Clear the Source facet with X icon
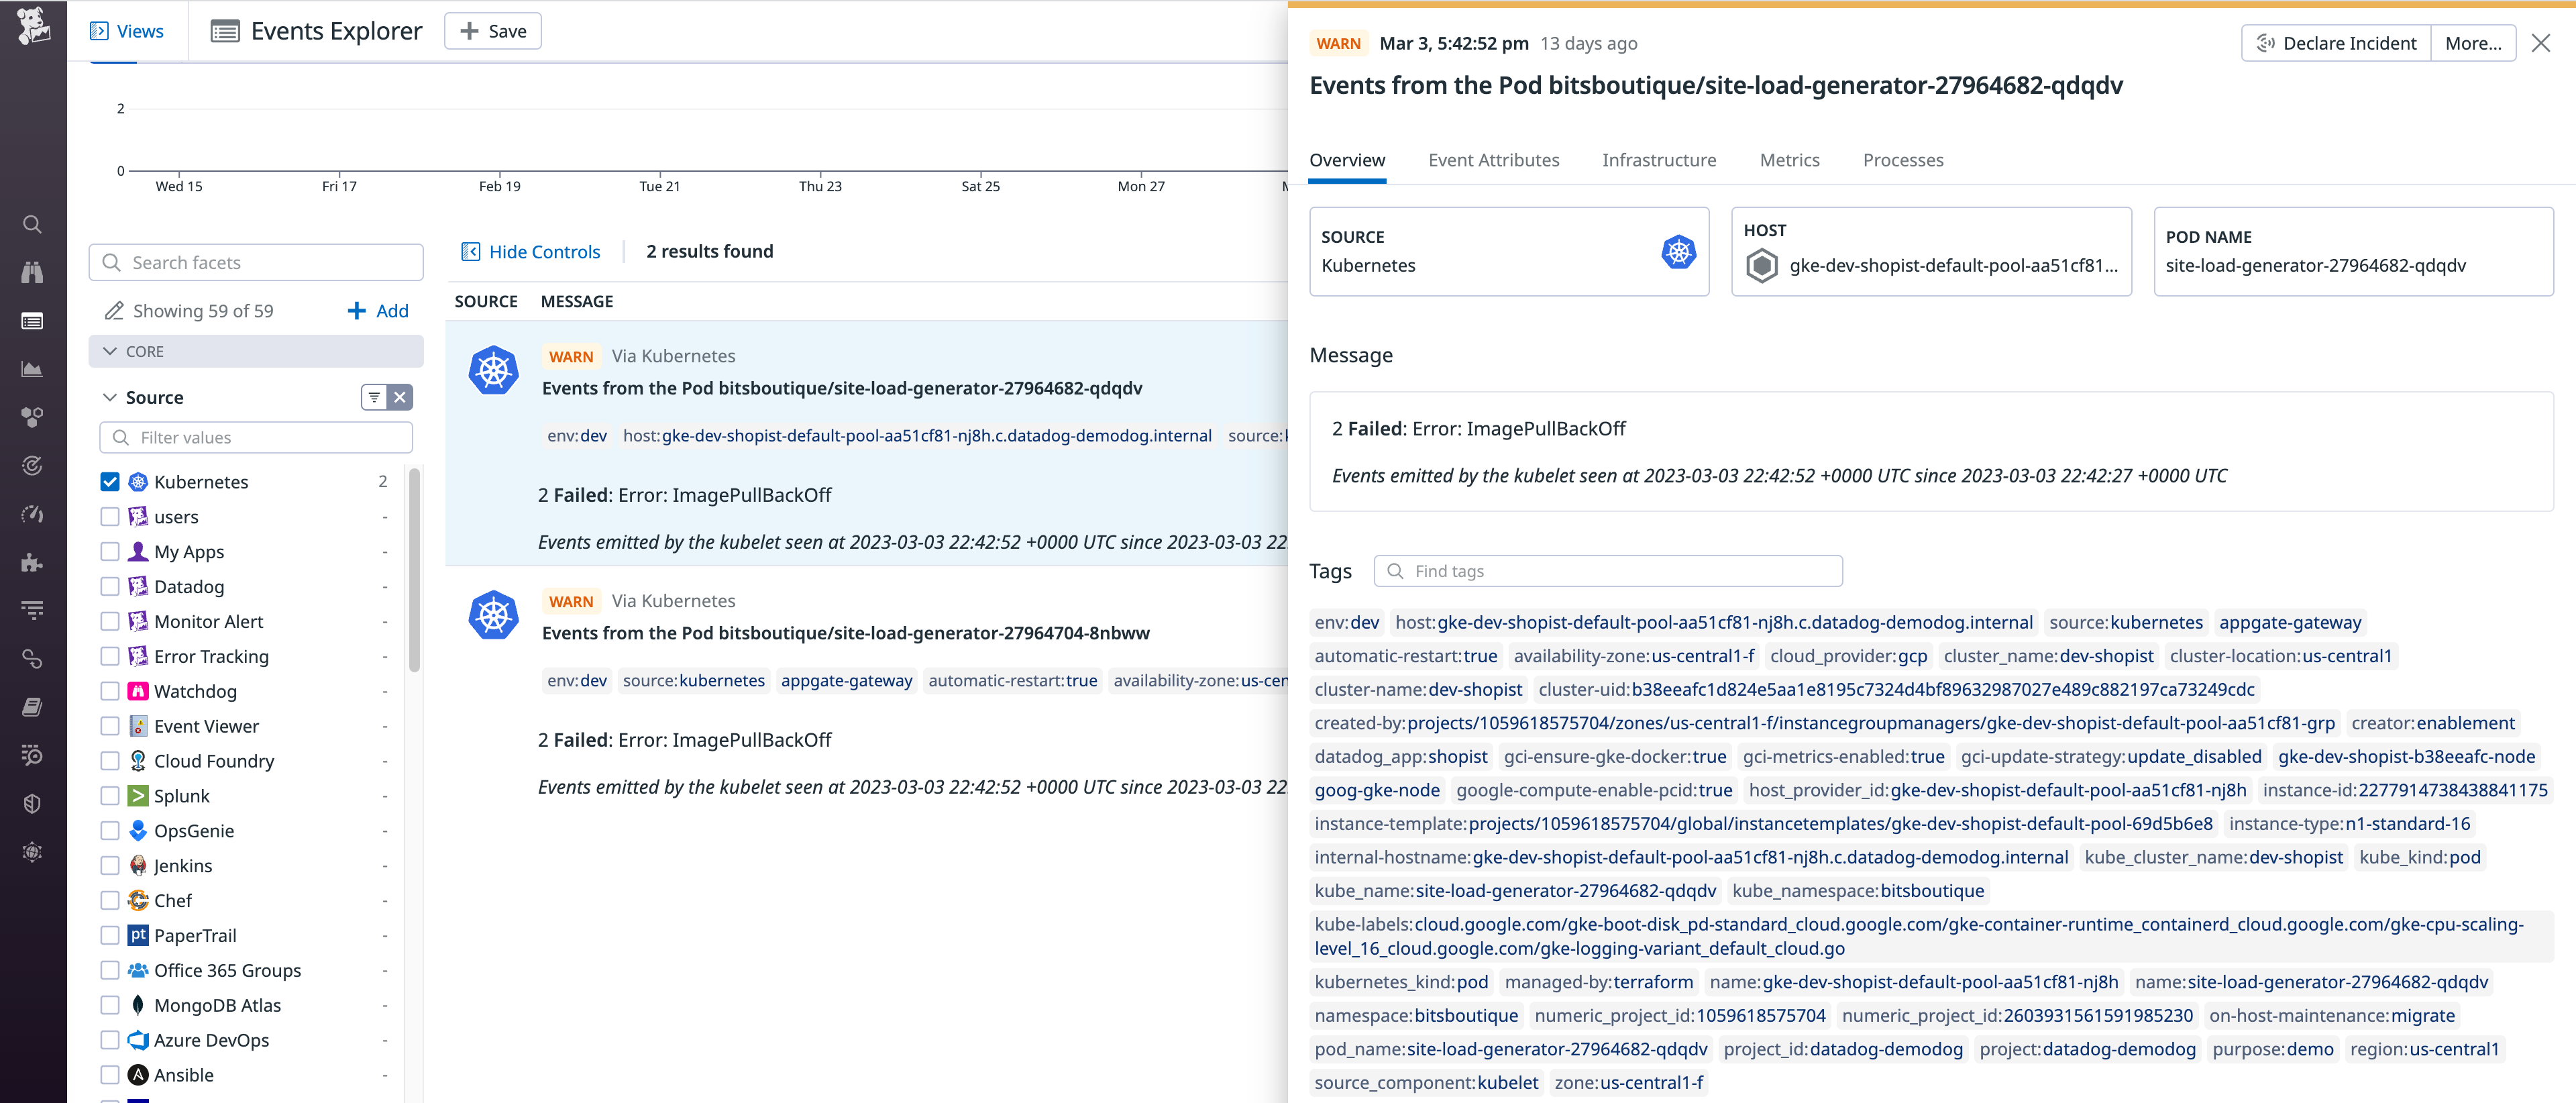This screenshot has width=2576, height=1103. [400, 397]
